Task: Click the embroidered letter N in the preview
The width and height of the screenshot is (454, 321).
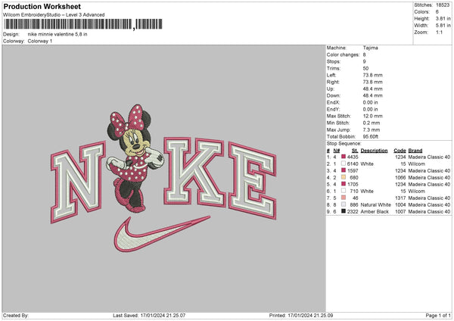Action: click(78, 182)
